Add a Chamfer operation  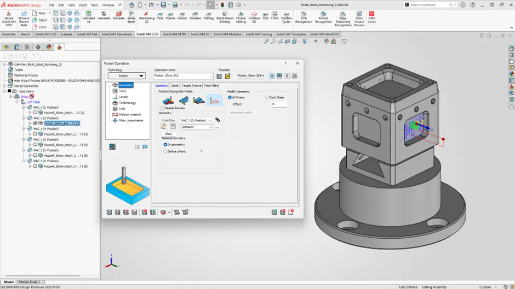click(195, 16)
